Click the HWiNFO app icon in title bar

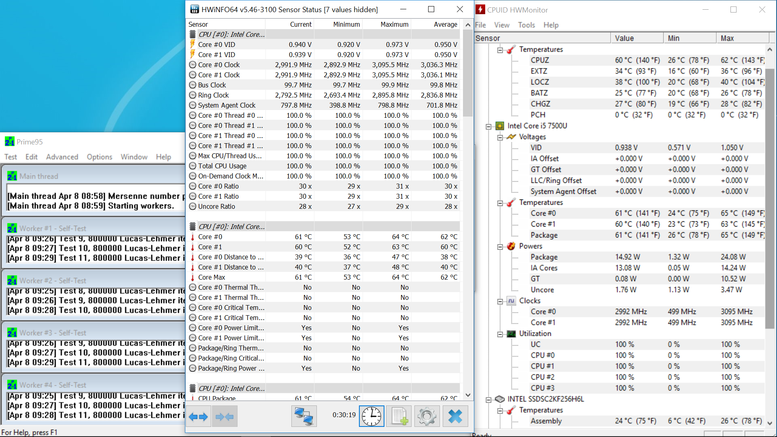195,9
